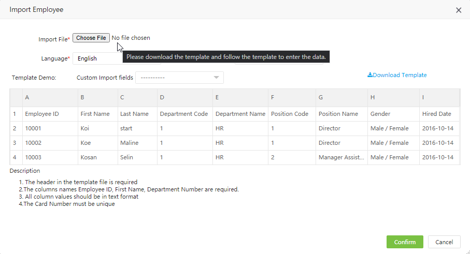The height and width of the screenshot is (254, 470).
Task: Click the Hired Date header cell
Action: tap(438, 114)
